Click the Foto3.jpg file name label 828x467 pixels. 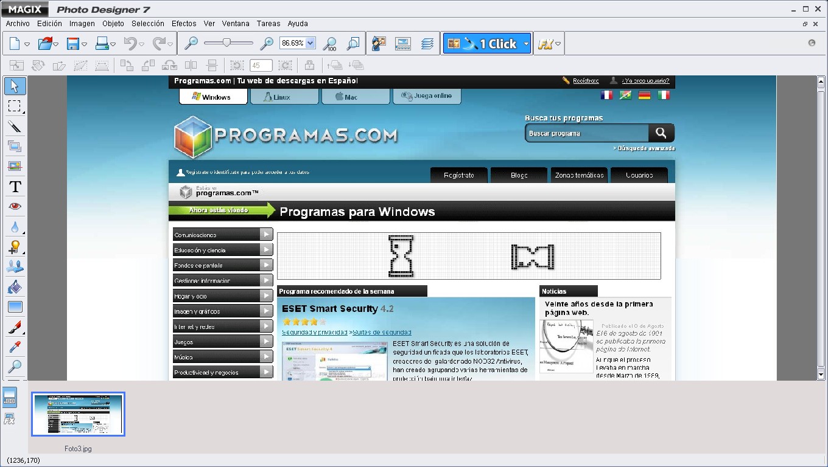[x=78, y=449]
